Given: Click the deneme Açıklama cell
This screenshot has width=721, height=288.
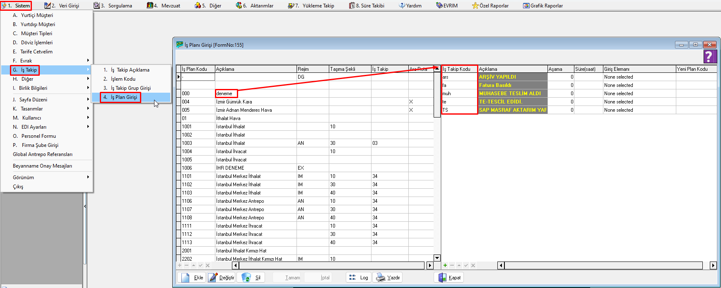Looking at the screenshot, I should point(226,94).
